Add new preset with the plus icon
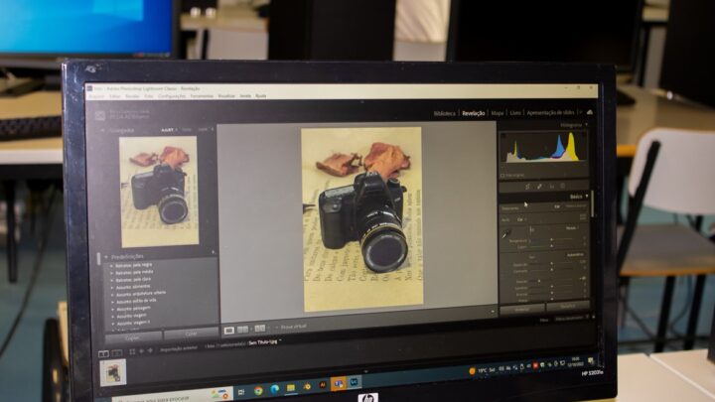The height and width of the screenshot is (402, 715). [x=213, y=252]
